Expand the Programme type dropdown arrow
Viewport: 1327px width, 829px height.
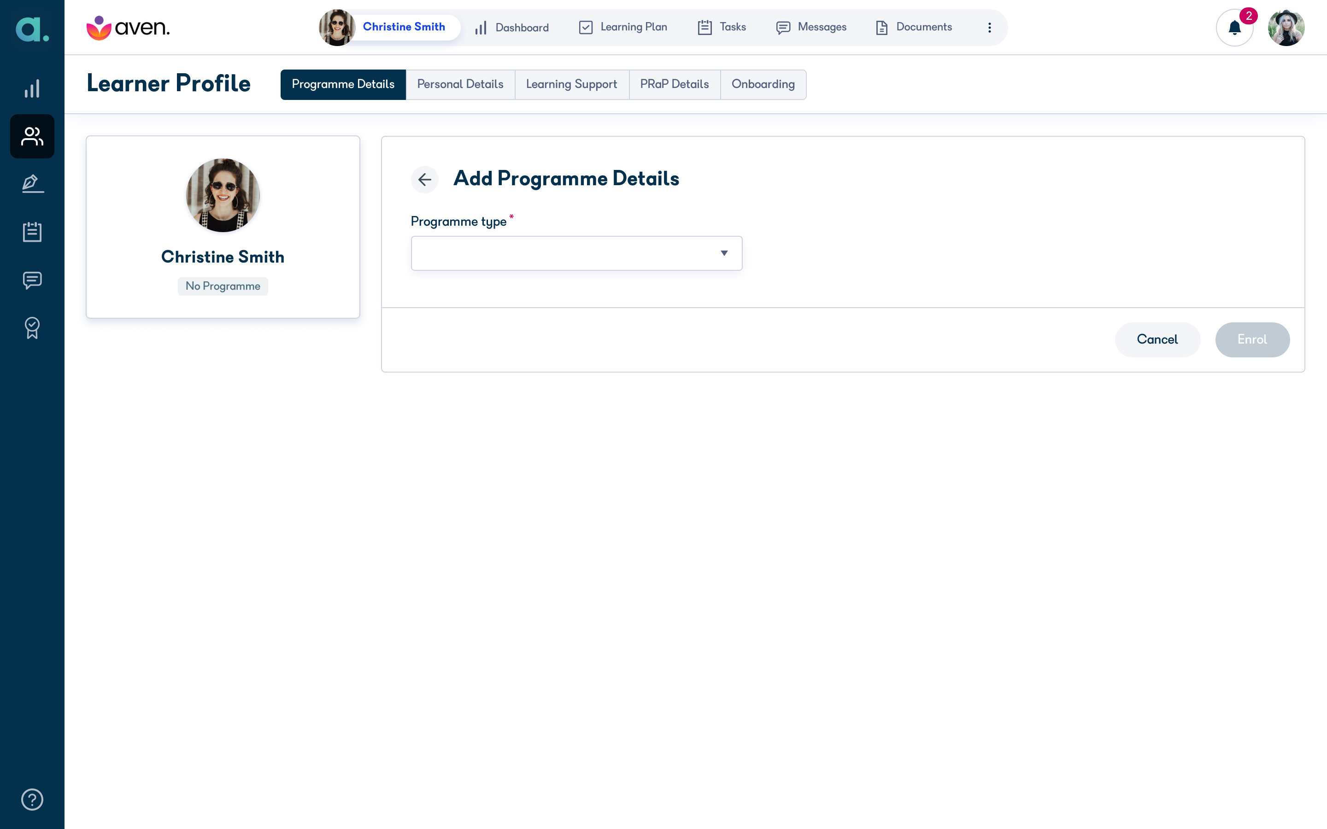[724, 253]
